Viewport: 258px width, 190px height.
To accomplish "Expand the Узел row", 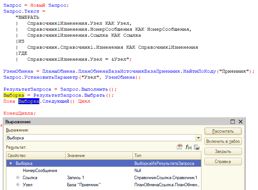I will tap(18, 185).
